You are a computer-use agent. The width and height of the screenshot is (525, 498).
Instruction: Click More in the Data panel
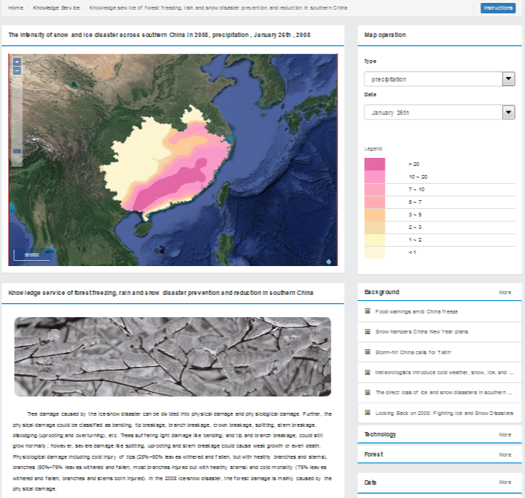point(505,482)
